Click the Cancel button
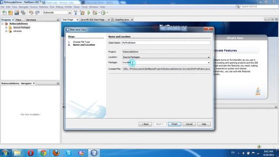This screenshot has height=157, width=279. pyautogui.click(x=189, y=124)
